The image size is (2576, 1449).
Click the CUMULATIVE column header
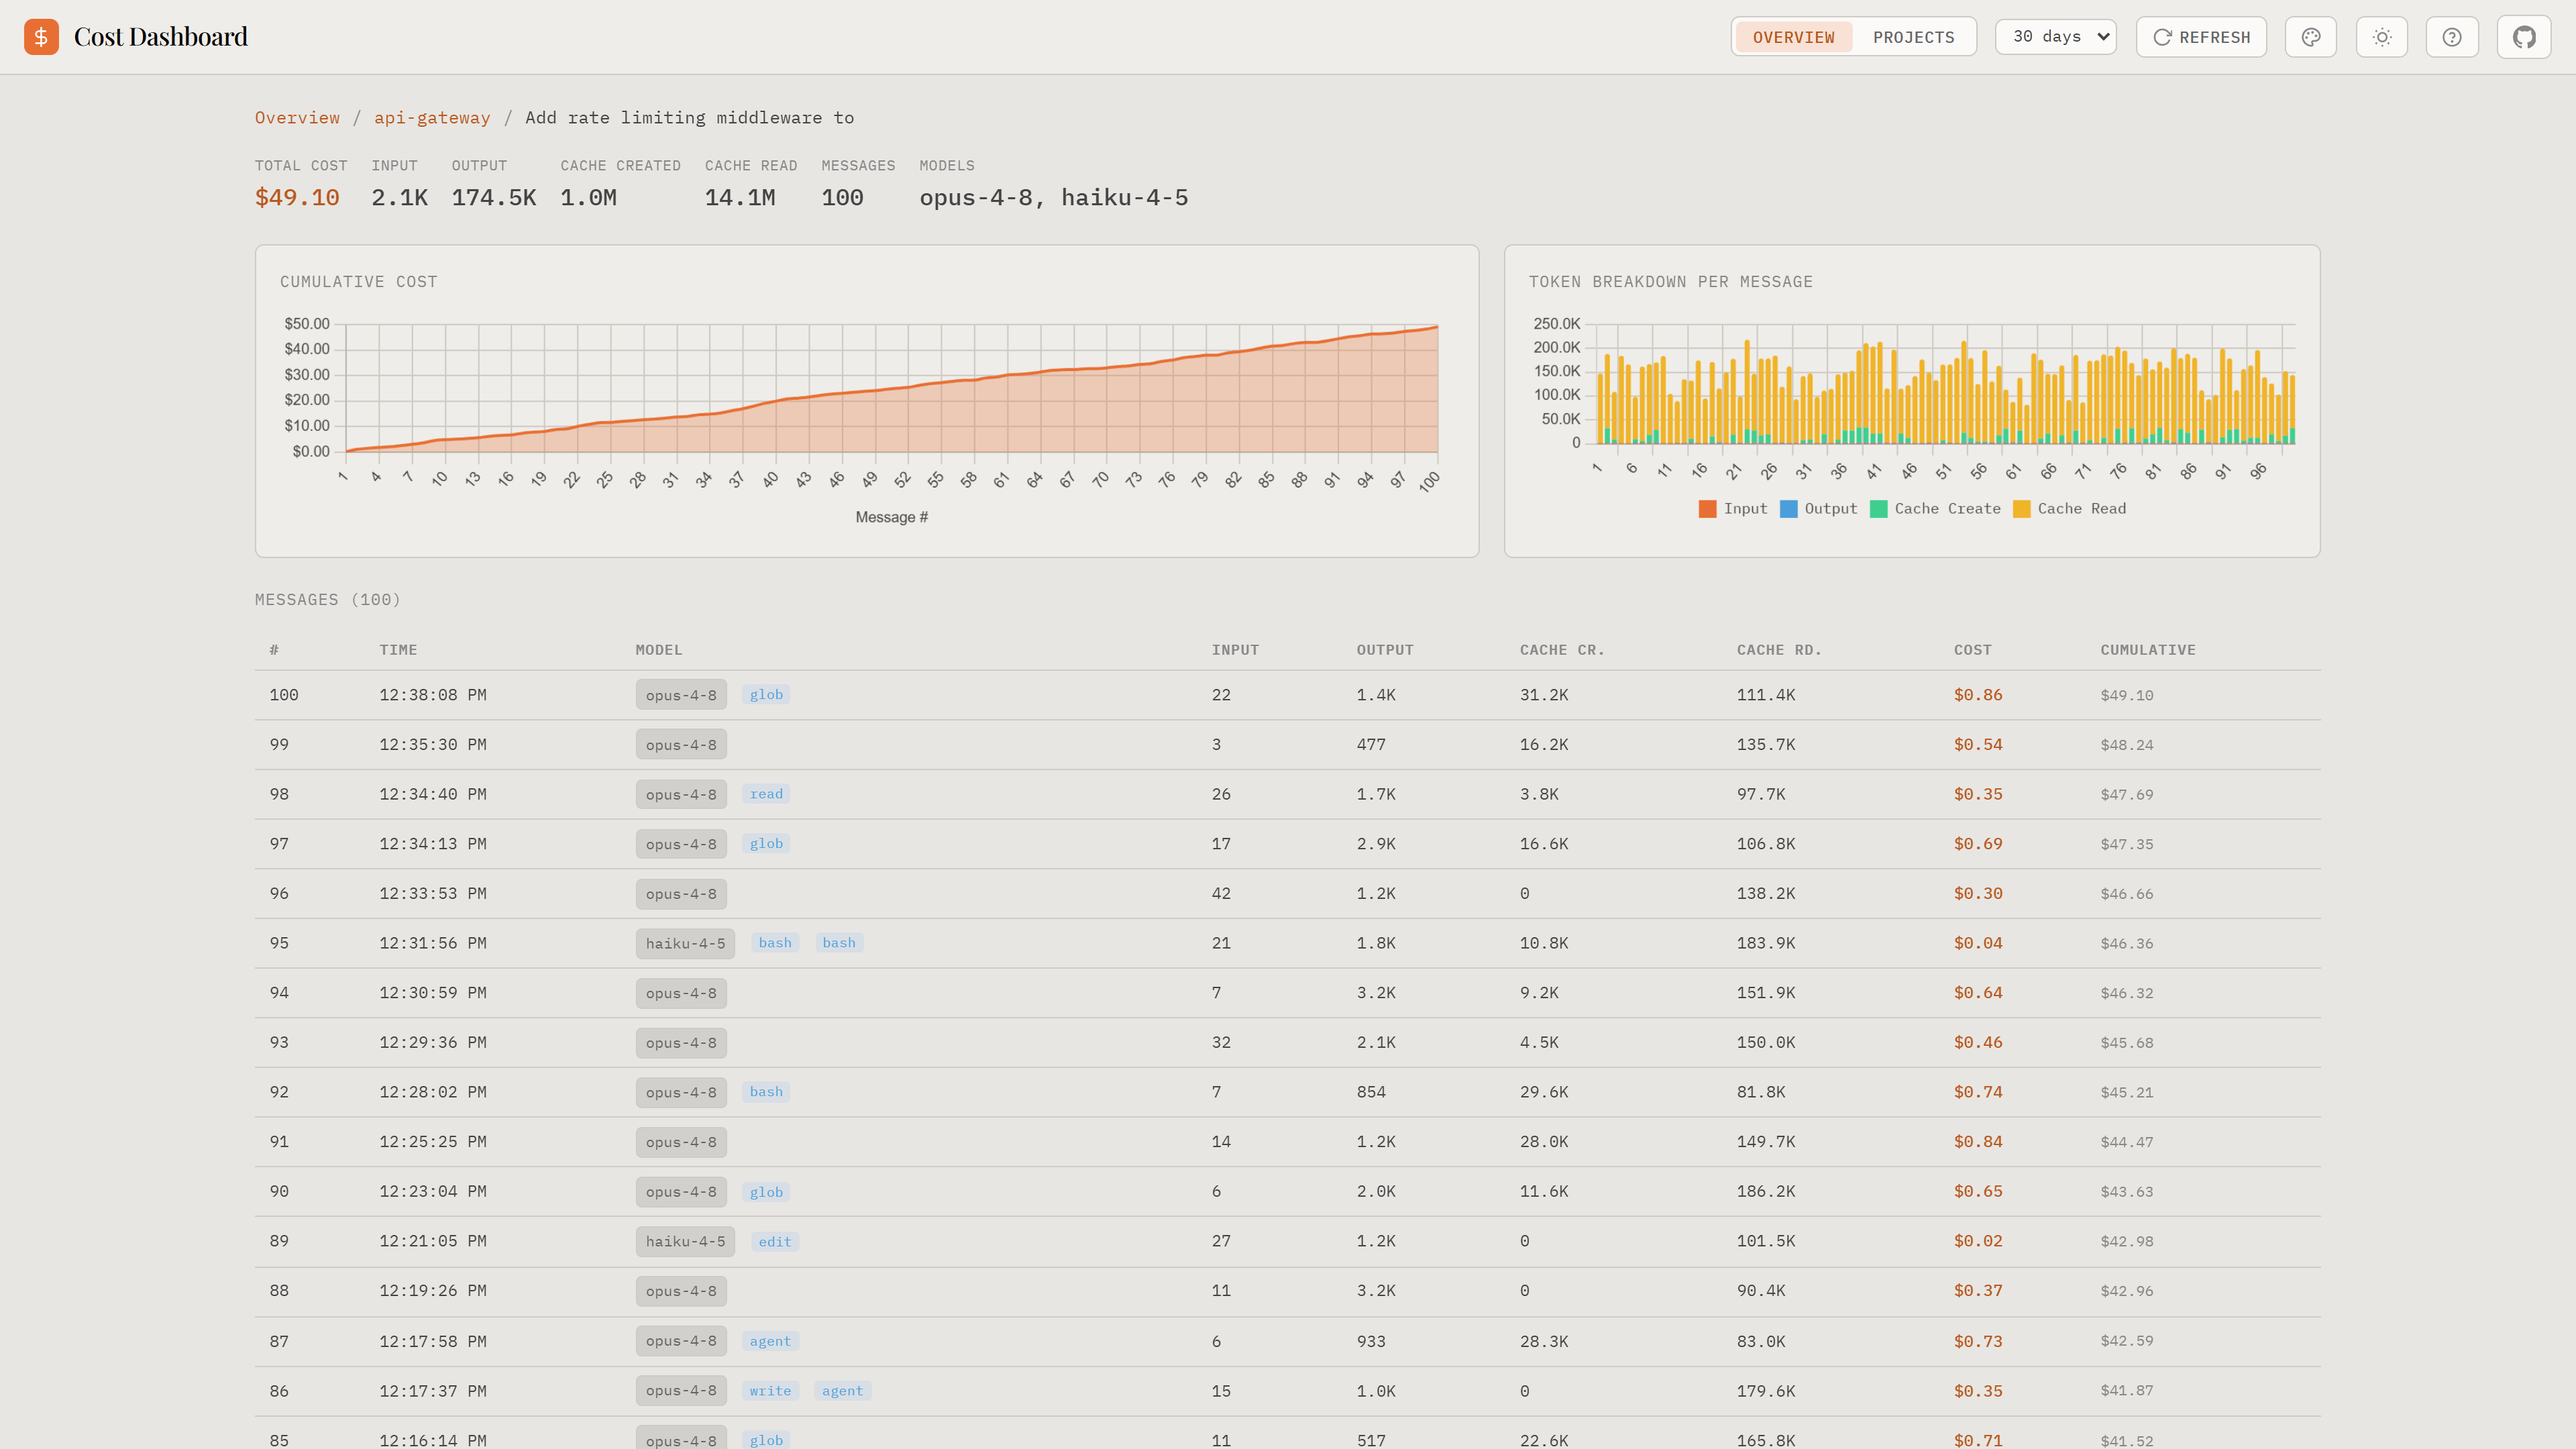[2148, 650]
